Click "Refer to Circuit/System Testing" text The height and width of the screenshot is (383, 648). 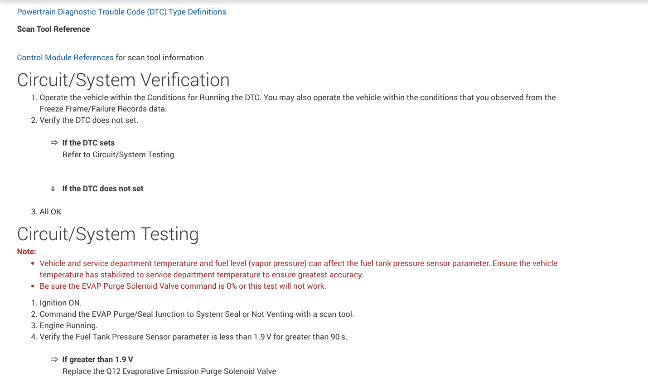(118, 155)
